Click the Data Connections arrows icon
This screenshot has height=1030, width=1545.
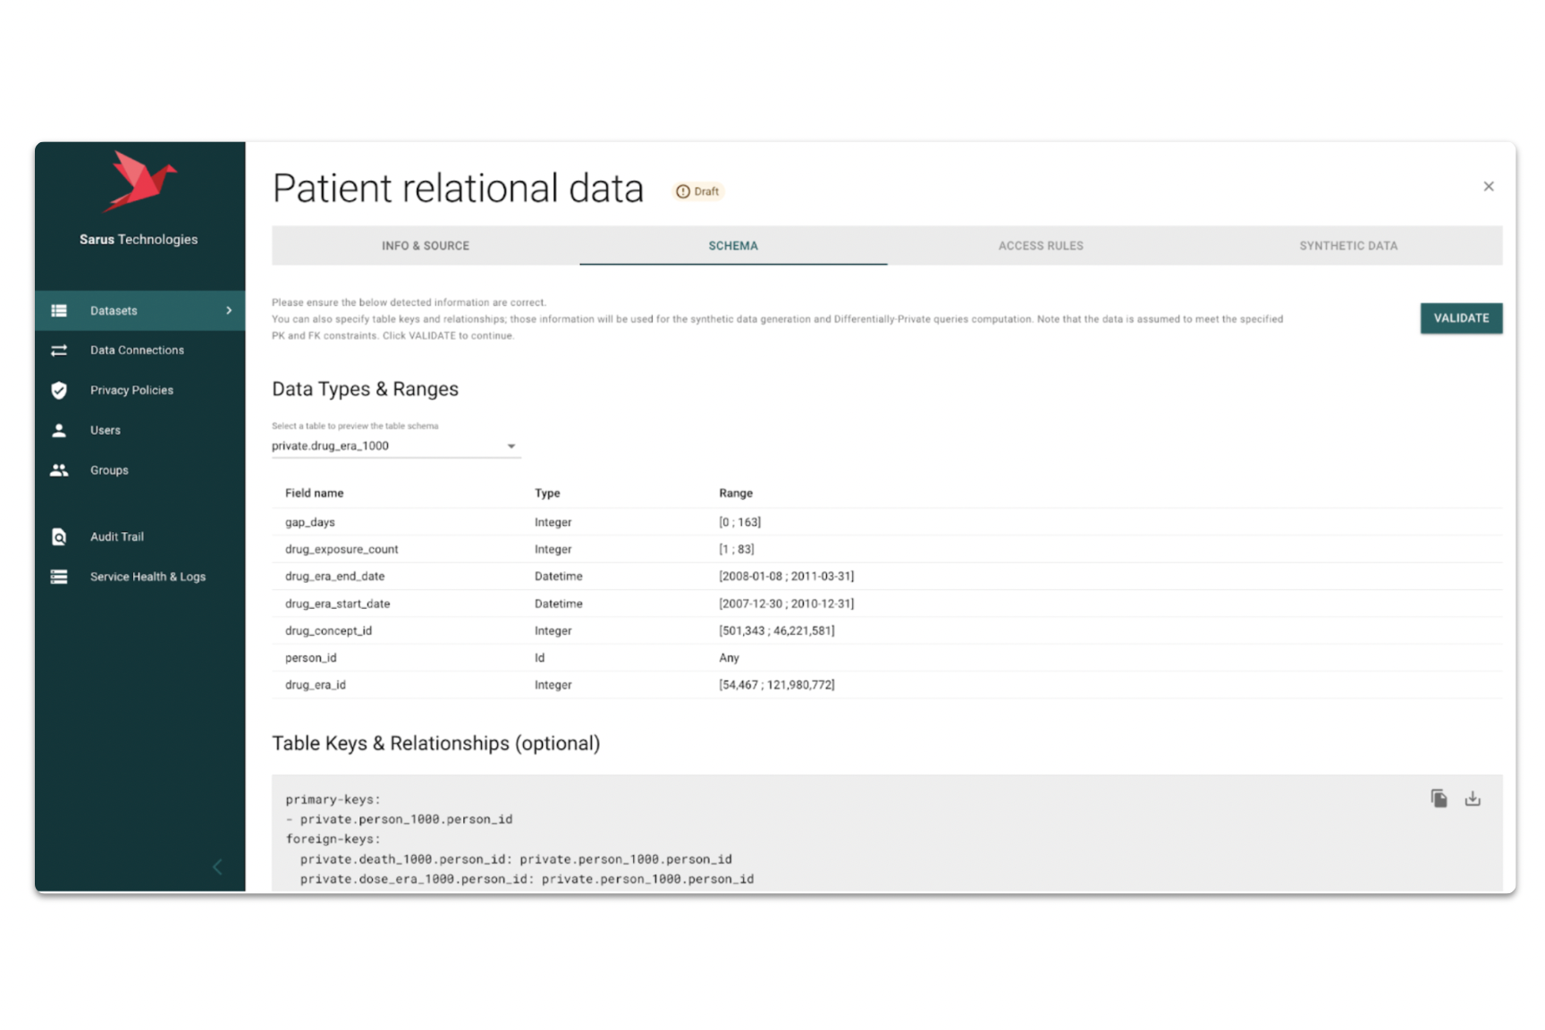point(59,350)
